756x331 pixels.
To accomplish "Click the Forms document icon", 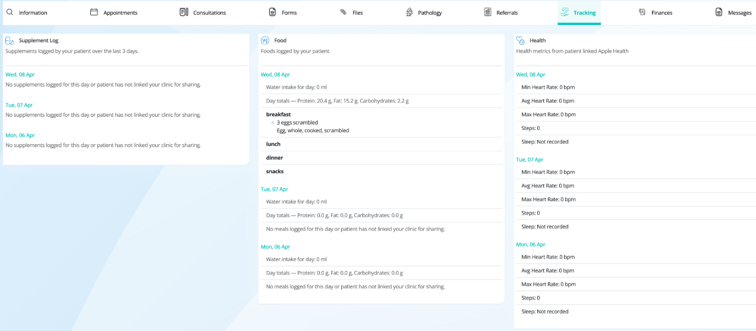I will (x=272, y=12).
